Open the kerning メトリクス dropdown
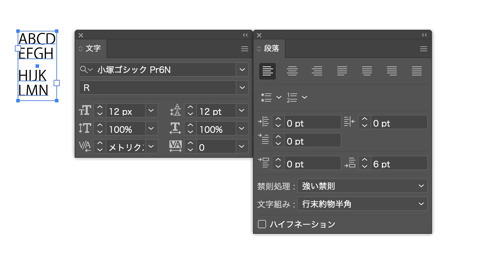The image size is (479, 276). tap(151, 146)
